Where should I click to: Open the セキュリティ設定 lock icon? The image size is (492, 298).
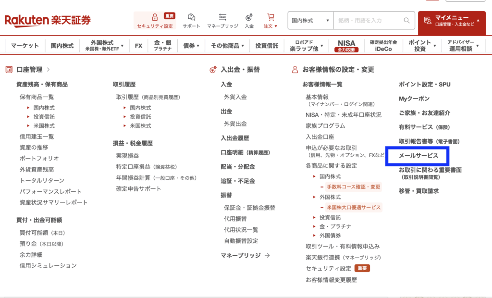pyautogui.click(x=155, y=17)
